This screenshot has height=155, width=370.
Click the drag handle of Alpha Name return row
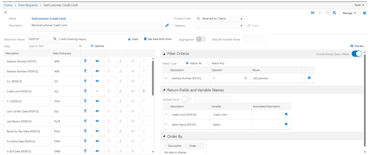point(166,124)
